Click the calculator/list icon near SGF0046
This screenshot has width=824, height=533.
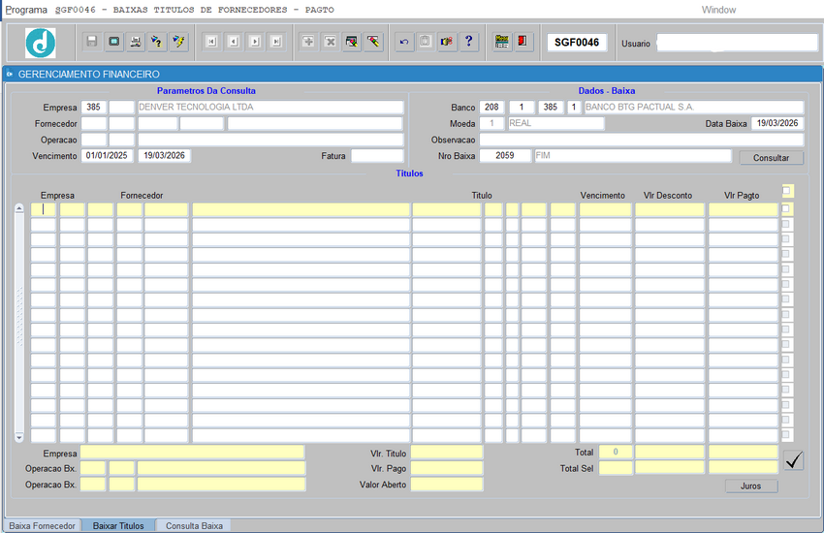click(502, 42)
